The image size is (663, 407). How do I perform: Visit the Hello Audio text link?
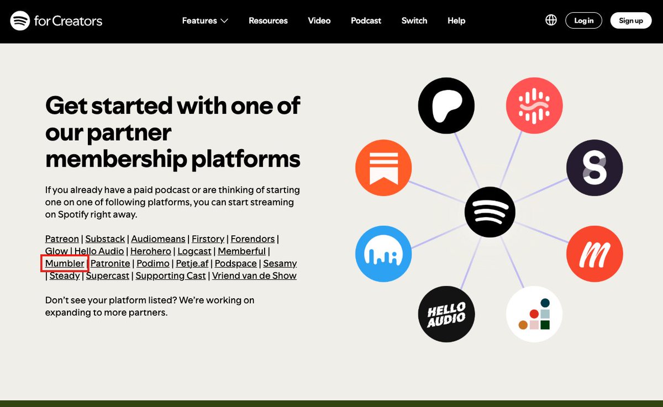coord(99,251)
